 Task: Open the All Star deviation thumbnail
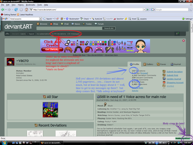click(x=50, y=110)
